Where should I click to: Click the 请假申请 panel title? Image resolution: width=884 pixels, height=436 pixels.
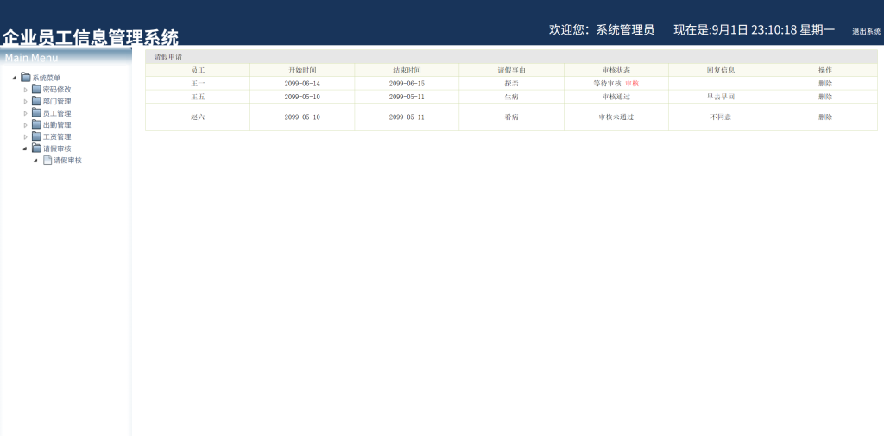[168, 57]
